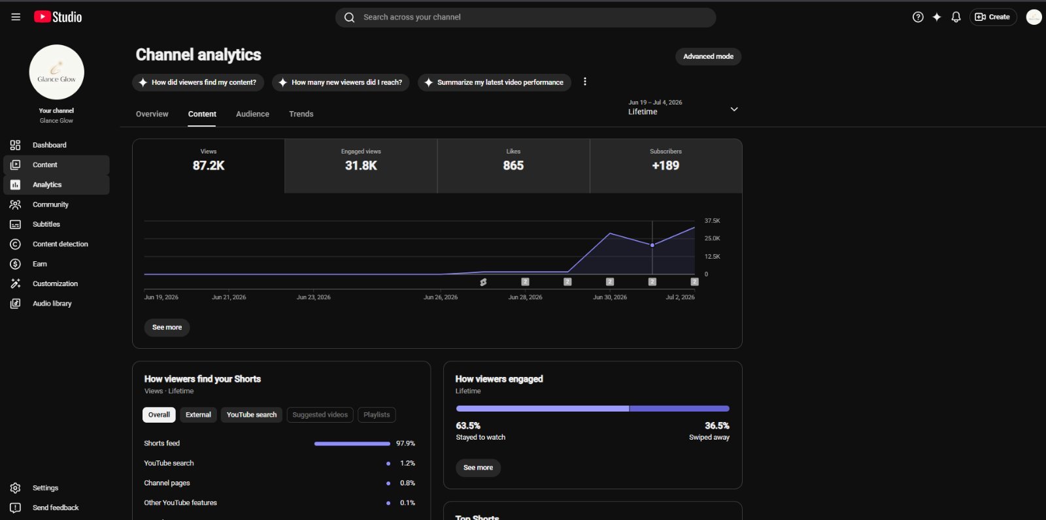1046x520 pixels.
Task: Select the Overall traffic filter chip
Action: tap(159, 415)
